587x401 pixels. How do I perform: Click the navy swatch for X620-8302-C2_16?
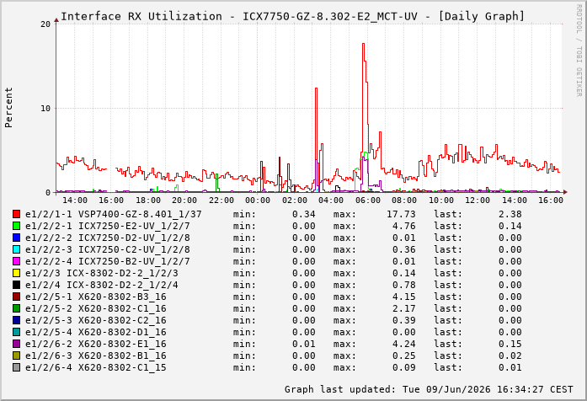(16, 320)
